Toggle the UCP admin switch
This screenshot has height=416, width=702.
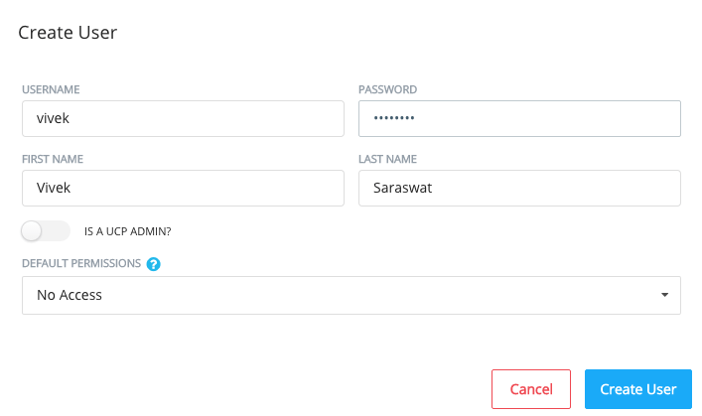[x=46, y=231]
